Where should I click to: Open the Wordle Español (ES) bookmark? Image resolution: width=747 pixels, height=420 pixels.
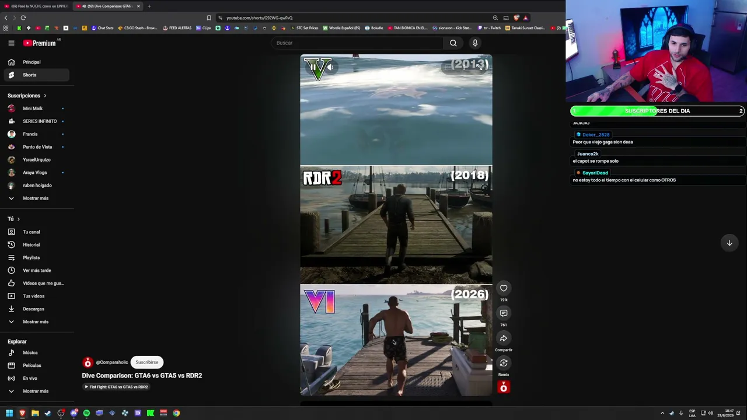(341, 28)
